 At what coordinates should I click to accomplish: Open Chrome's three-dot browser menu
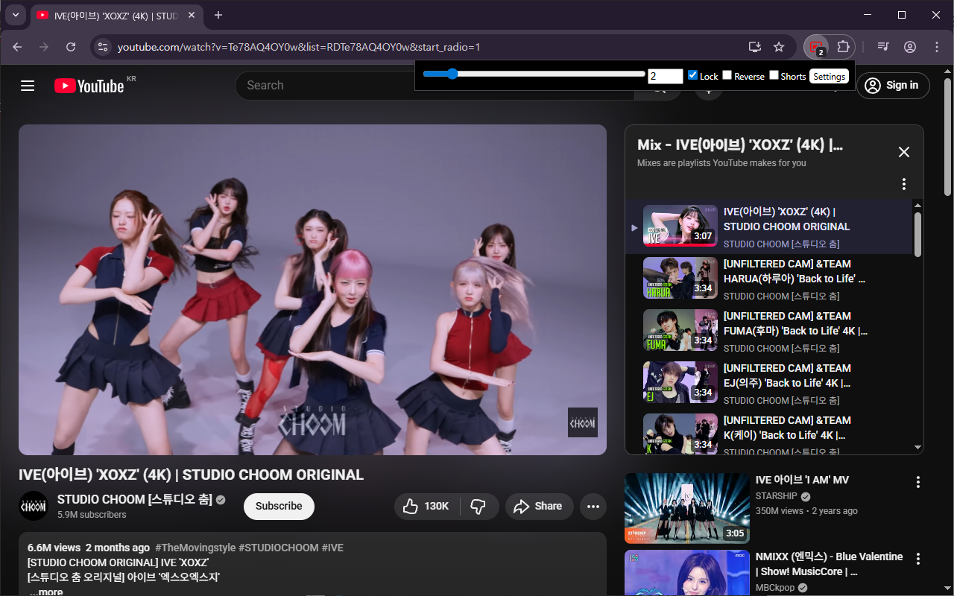pyautogui.click(x=937, y=46)
